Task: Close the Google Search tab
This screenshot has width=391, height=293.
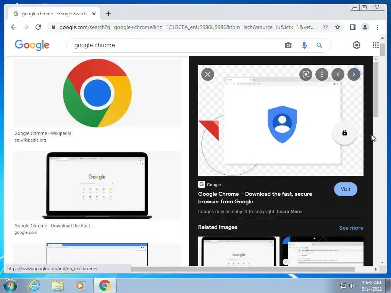Action: pyautogui.click(x=94, y=14)
